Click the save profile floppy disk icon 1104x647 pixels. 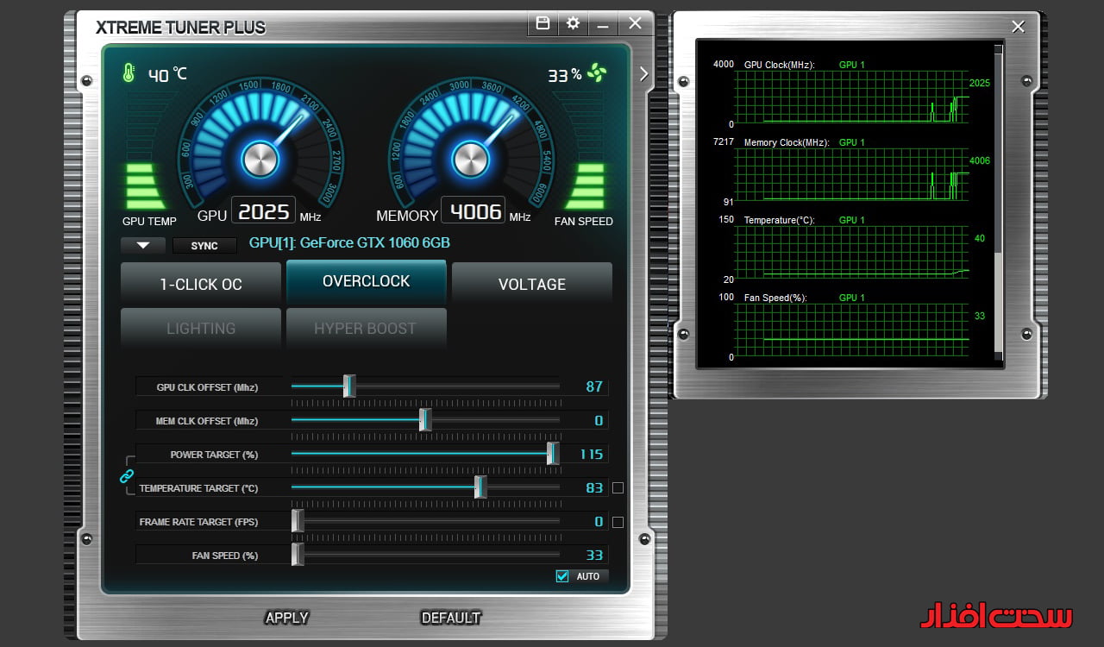point(543,23)
